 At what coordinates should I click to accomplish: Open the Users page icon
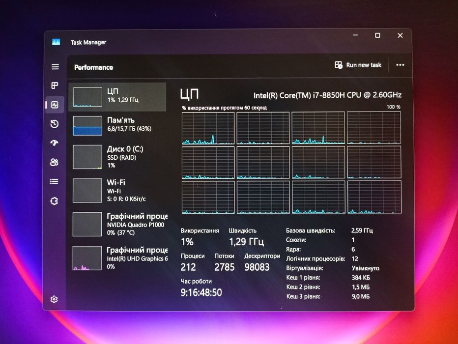pyautogui.click(x=55, y=162)
